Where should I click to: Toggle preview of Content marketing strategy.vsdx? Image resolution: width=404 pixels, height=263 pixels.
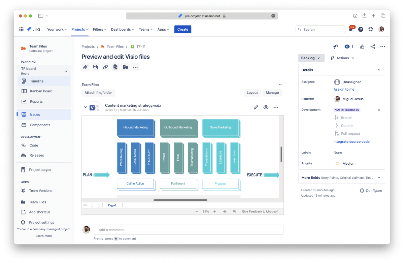pyautogui.click(x=266, y=107)
